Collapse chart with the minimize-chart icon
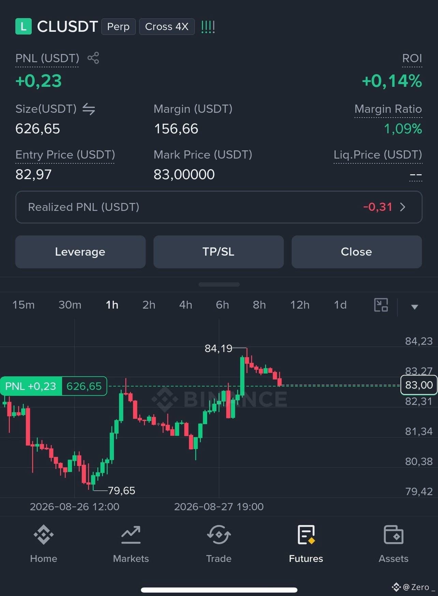The width and height of the screenshot is (438, 596). [x=381, y=305]
